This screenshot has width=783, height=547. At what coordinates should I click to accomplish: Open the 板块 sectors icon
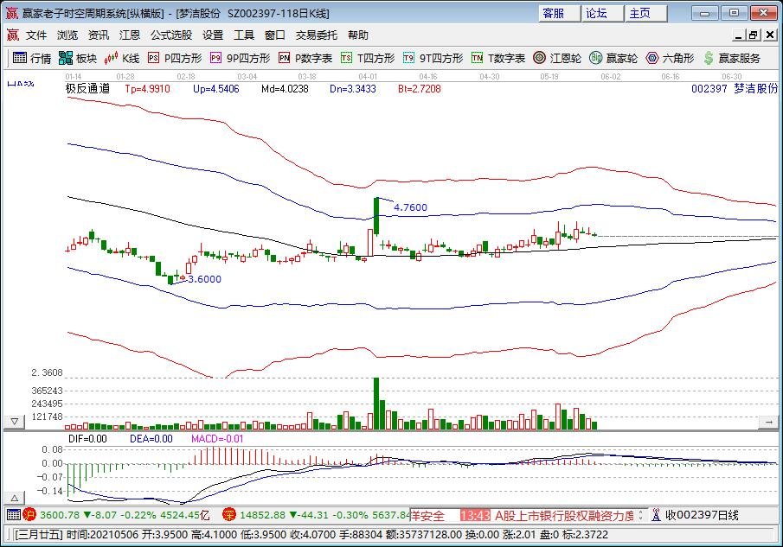(66, 58)
